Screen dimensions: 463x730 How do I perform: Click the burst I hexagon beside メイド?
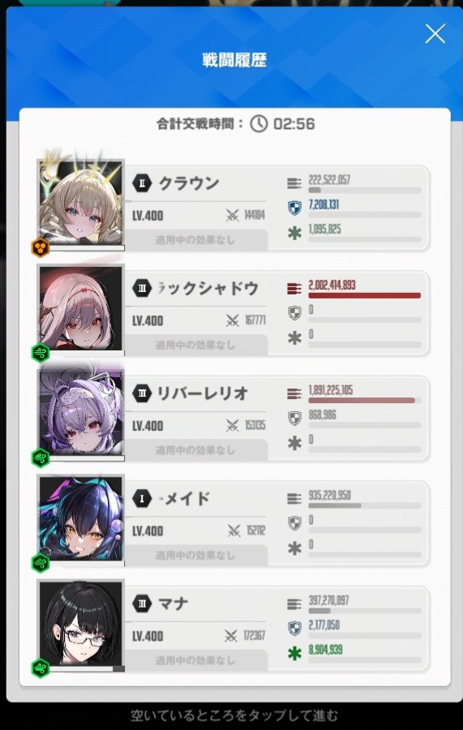click(142, 499)
